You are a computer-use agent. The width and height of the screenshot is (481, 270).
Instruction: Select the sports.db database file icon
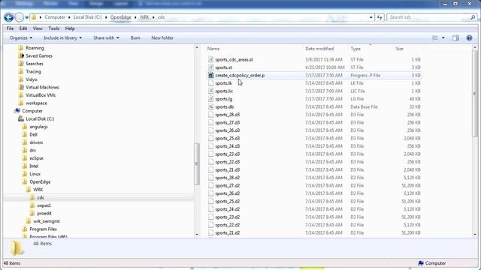point(210,106)
